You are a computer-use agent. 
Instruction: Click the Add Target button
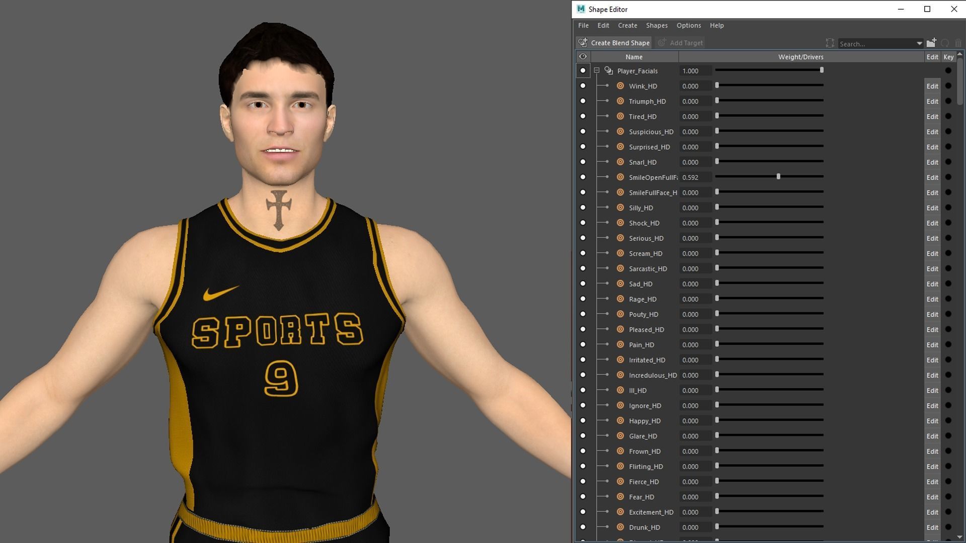pyautogui.click(x=680, y=43)
